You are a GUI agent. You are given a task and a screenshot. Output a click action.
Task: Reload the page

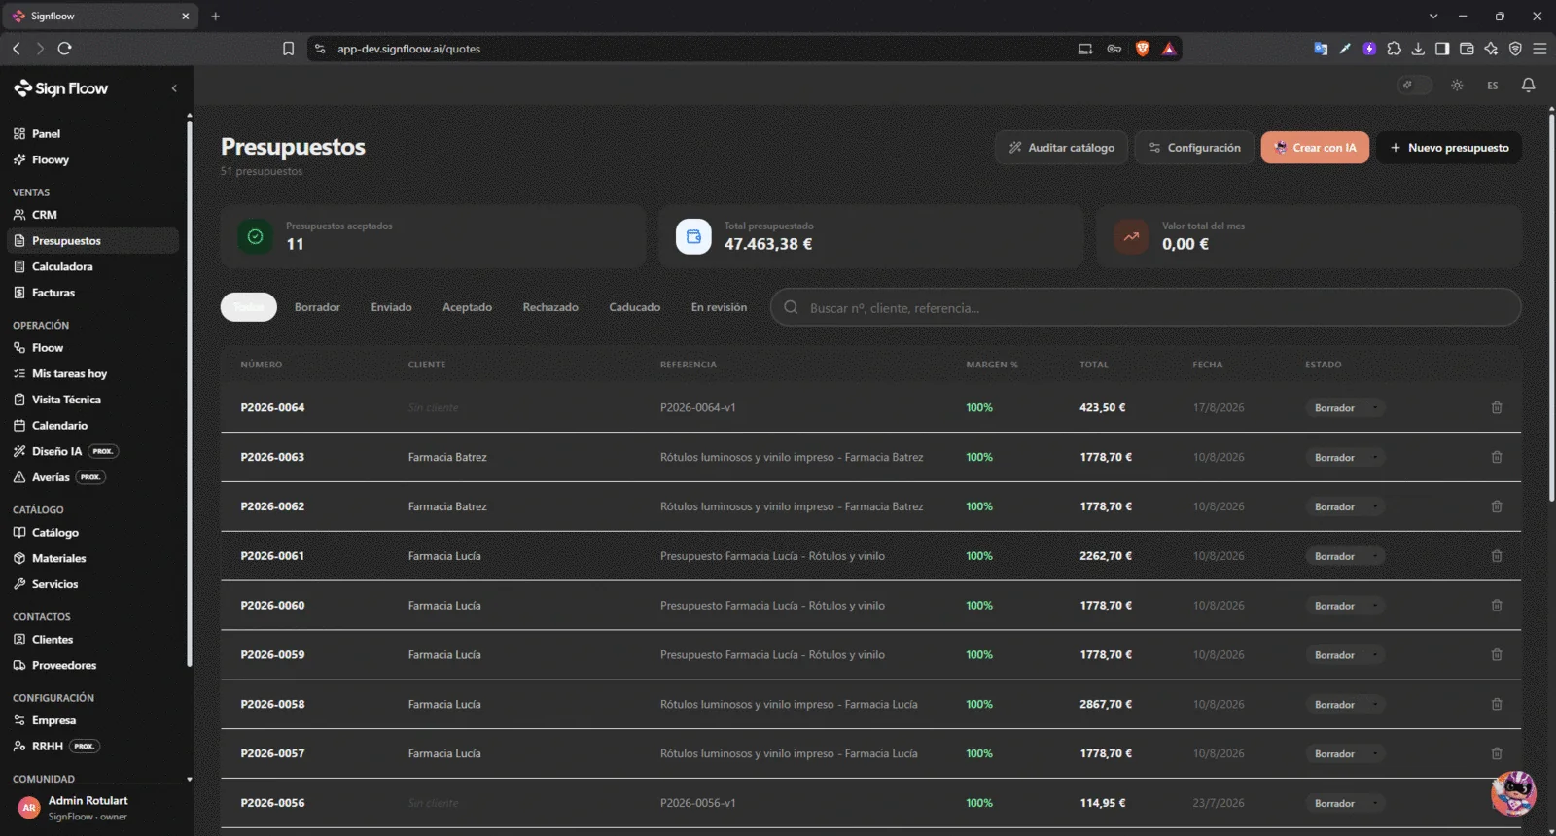click(64, 49)
